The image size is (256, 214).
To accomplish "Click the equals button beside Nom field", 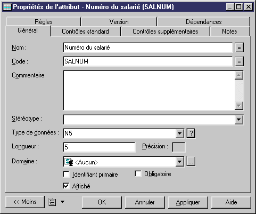I will pos(239,47).
